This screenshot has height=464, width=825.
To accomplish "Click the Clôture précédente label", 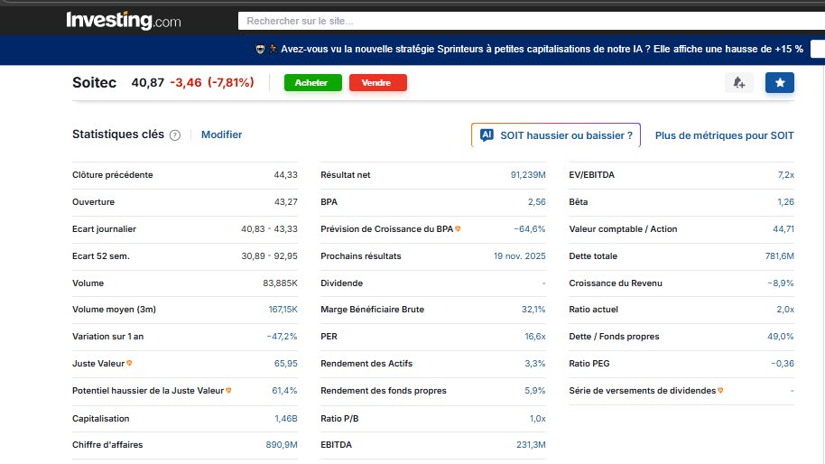I will 113,174.
